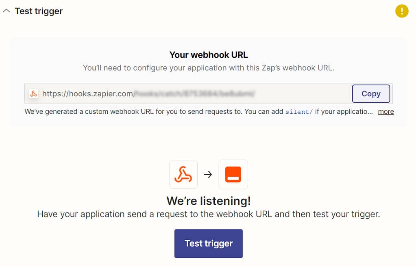Click the 'We're listening!' heading

pyautogui.click(x=209, y=201)
